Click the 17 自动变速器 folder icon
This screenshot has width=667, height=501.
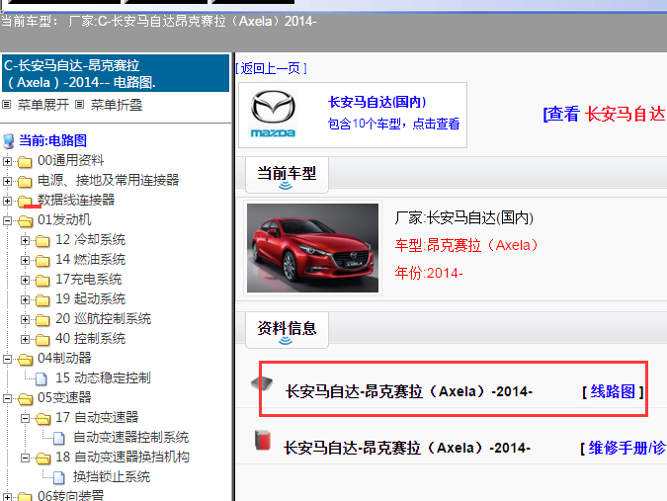tap(42, 419)
